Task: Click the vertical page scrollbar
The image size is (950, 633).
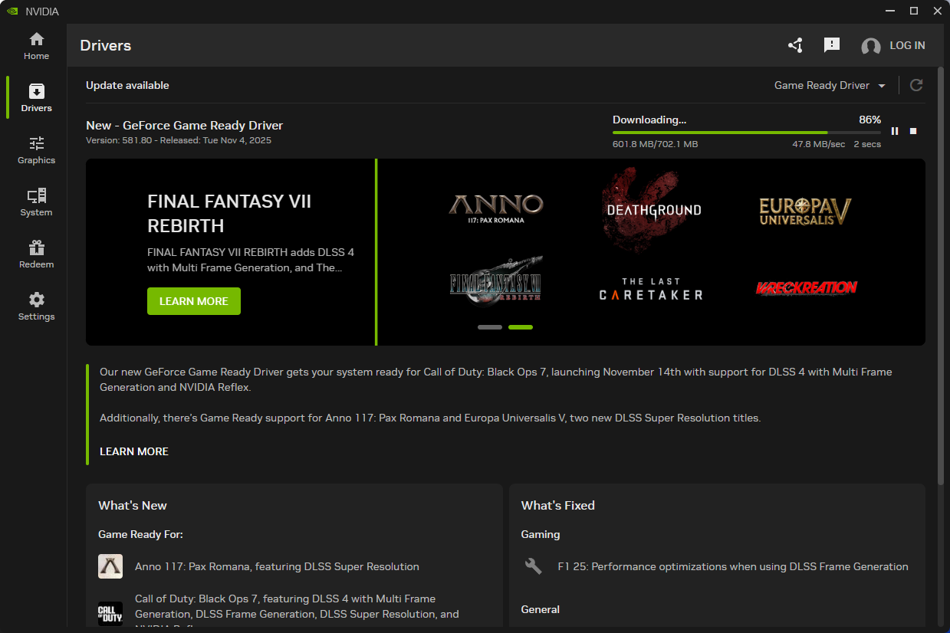Action: click(x=941, y=276)
